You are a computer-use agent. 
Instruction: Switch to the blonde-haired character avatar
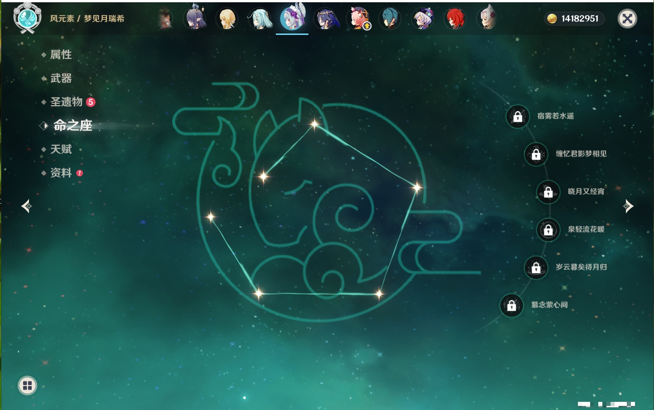click(x=227, y=19)
